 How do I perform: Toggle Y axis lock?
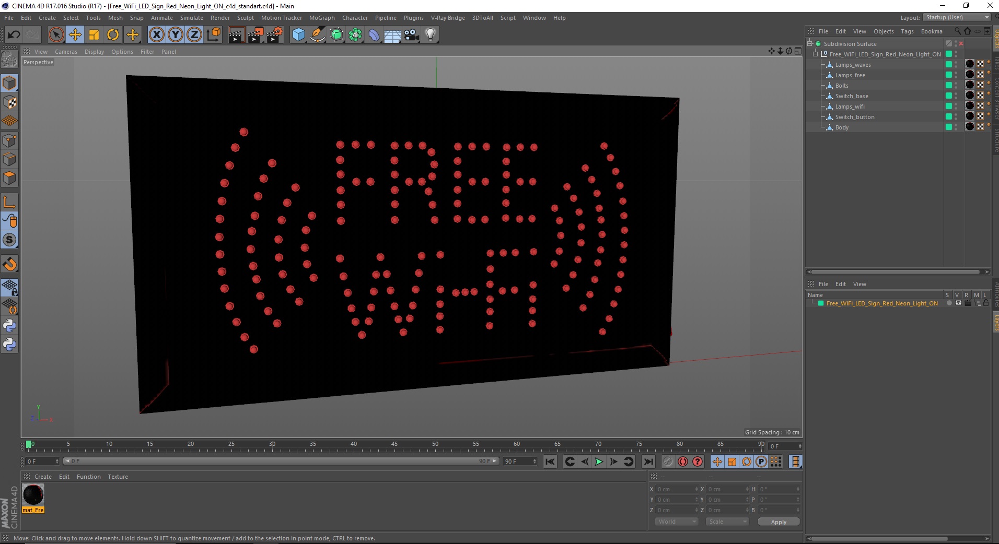tap(176, 35)
